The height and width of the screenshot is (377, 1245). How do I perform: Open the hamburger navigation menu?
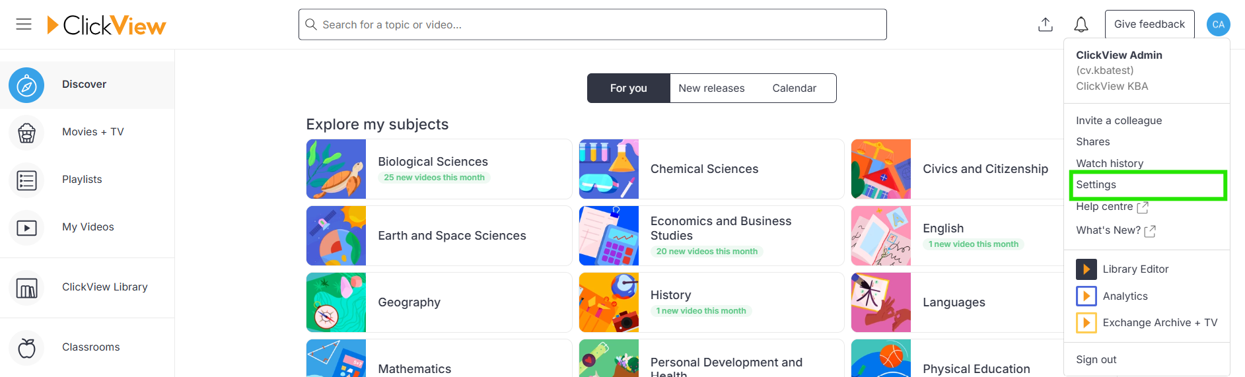[24, 24]
